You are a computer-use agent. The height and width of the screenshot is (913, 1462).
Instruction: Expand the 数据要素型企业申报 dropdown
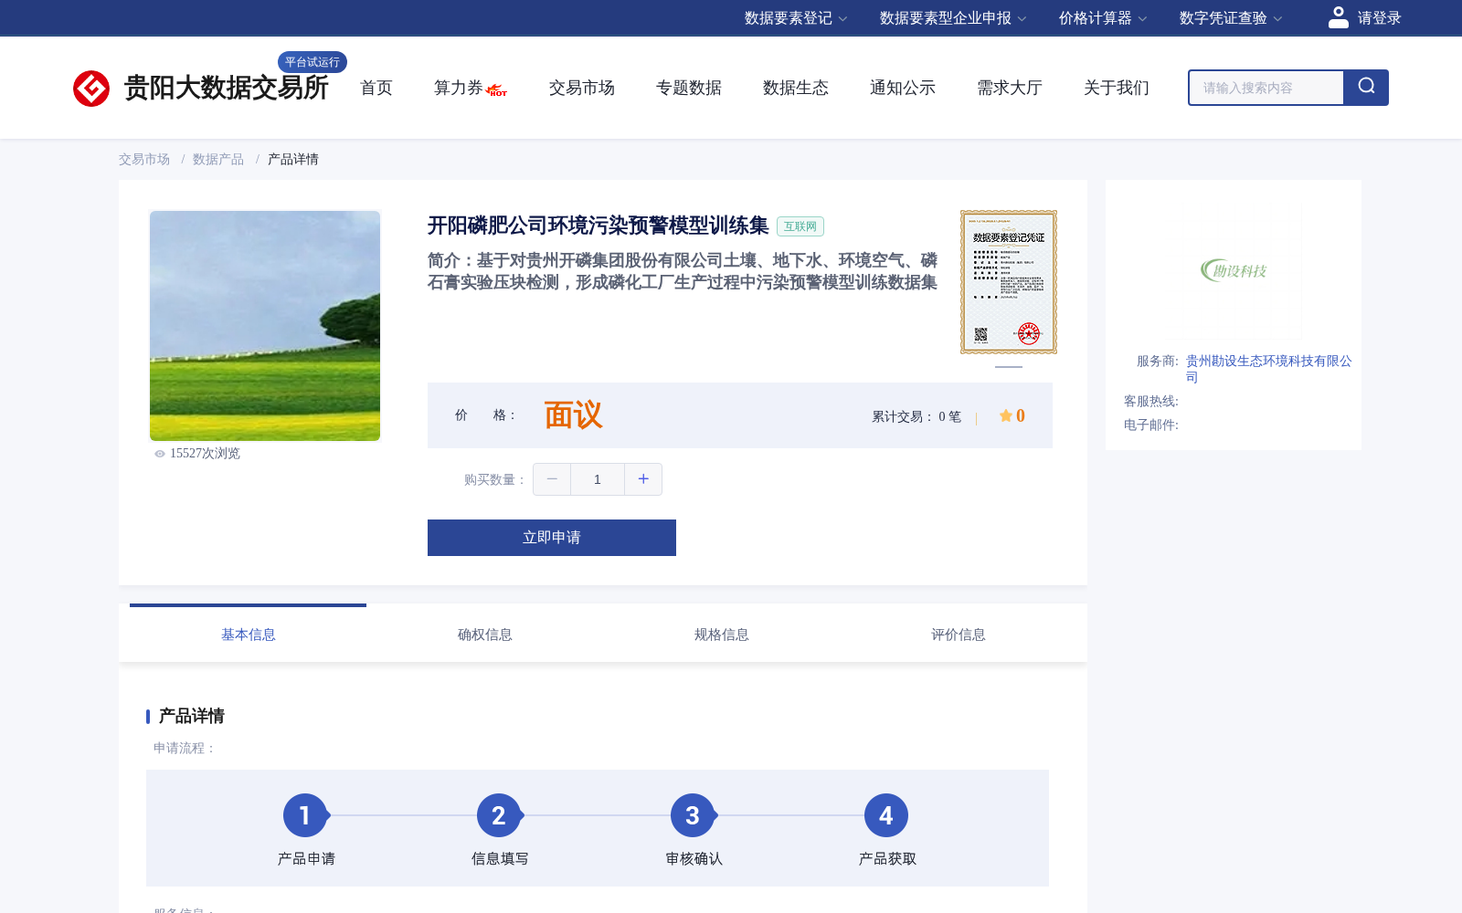point(953,18)
